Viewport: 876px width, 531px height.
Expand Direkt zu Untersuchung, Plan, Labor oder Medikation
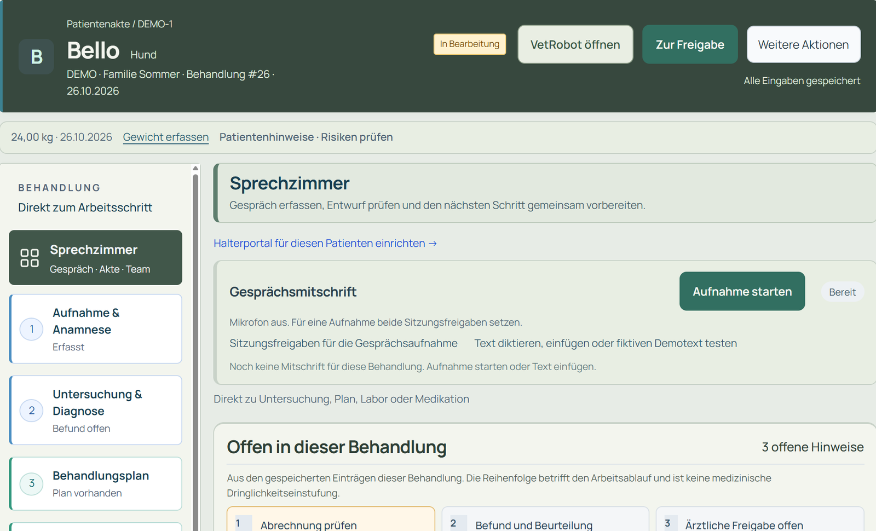coord(341,399)
